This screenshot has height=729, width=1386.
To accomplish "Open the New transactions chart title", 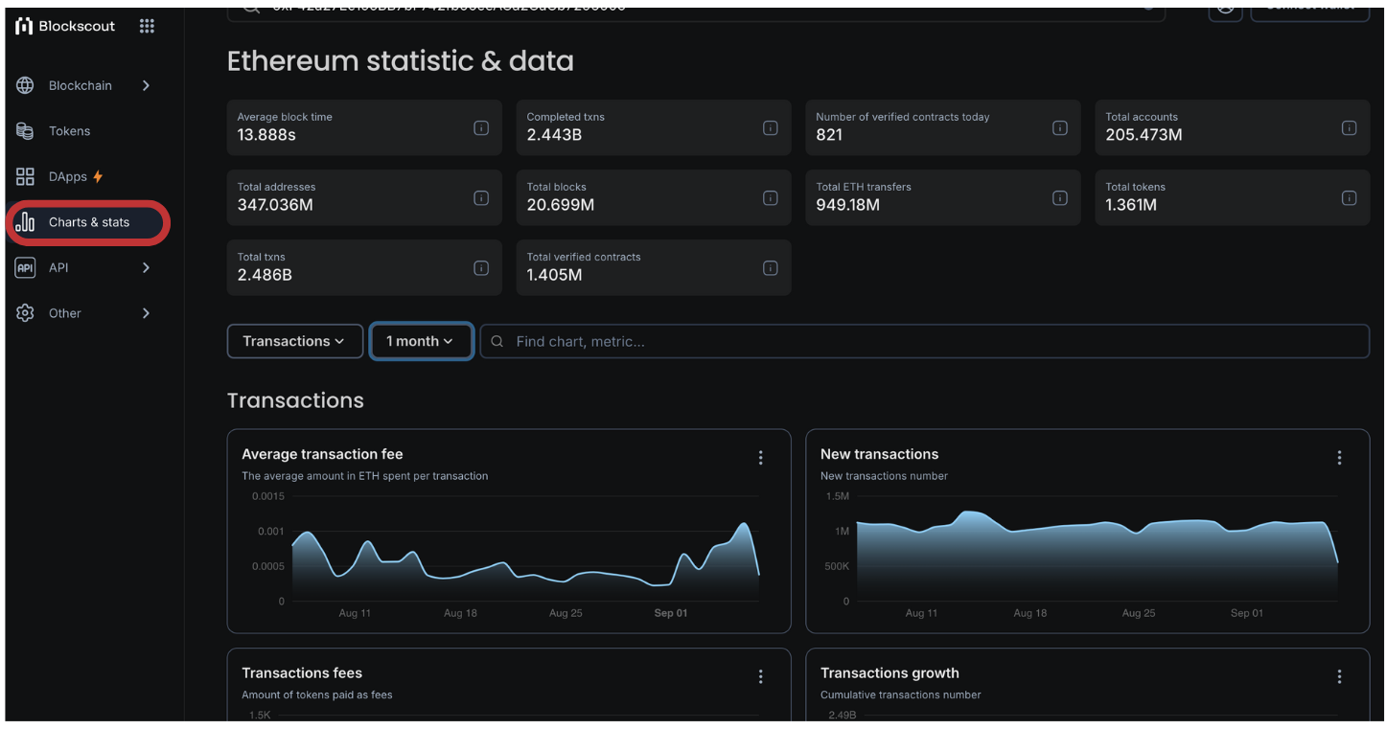I will (879, 454).
